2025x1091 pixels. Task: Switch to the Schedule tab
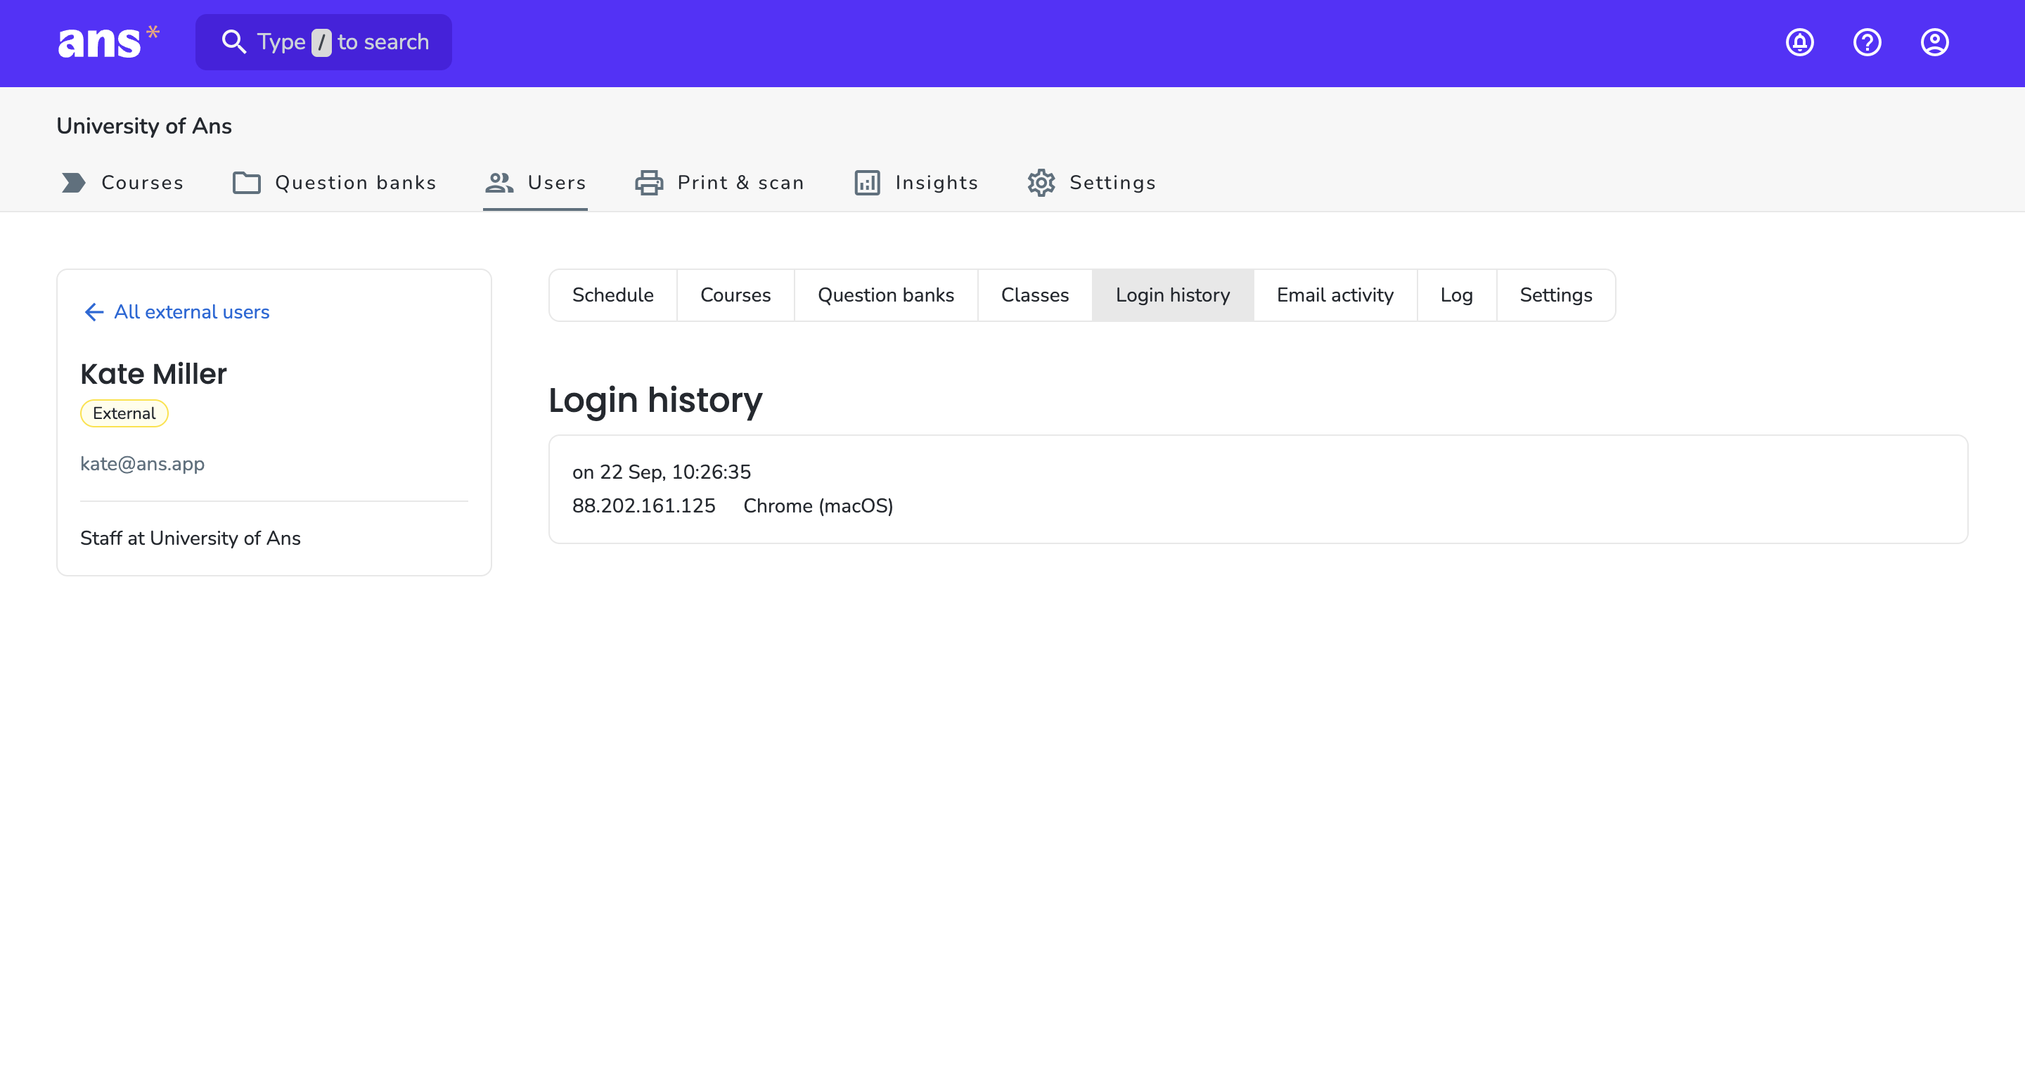(612, 295)
